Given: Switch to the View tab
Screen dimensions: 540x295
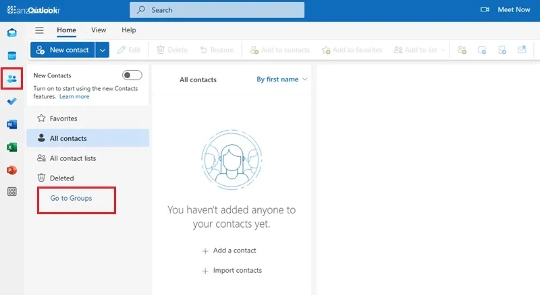Looking at the screenshot, I should coord(99,30).
